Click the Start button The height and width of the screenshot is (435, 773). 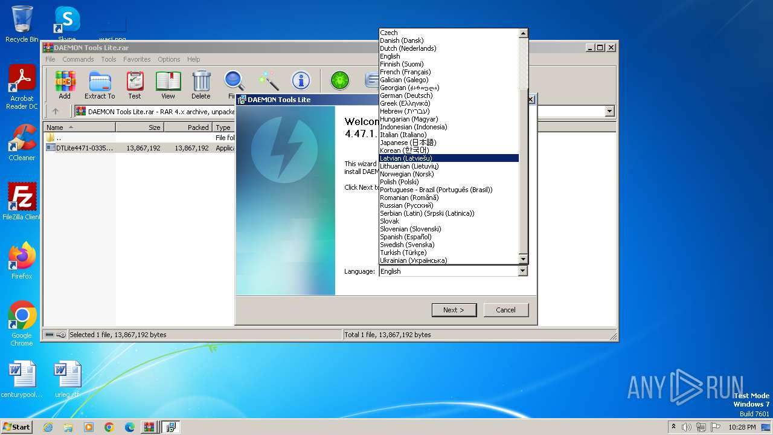click(16, 427)
